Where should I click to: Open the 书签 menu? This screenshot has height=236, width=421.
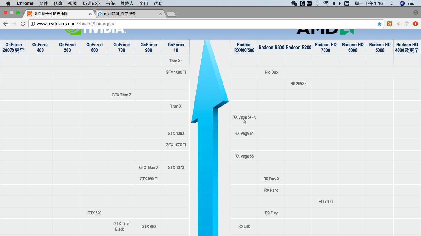point(110,3)
